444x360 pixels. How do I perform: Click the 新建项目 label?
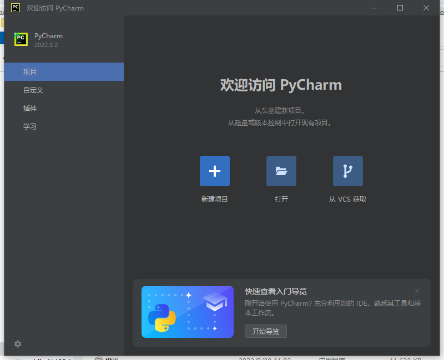tap(214, 199)
